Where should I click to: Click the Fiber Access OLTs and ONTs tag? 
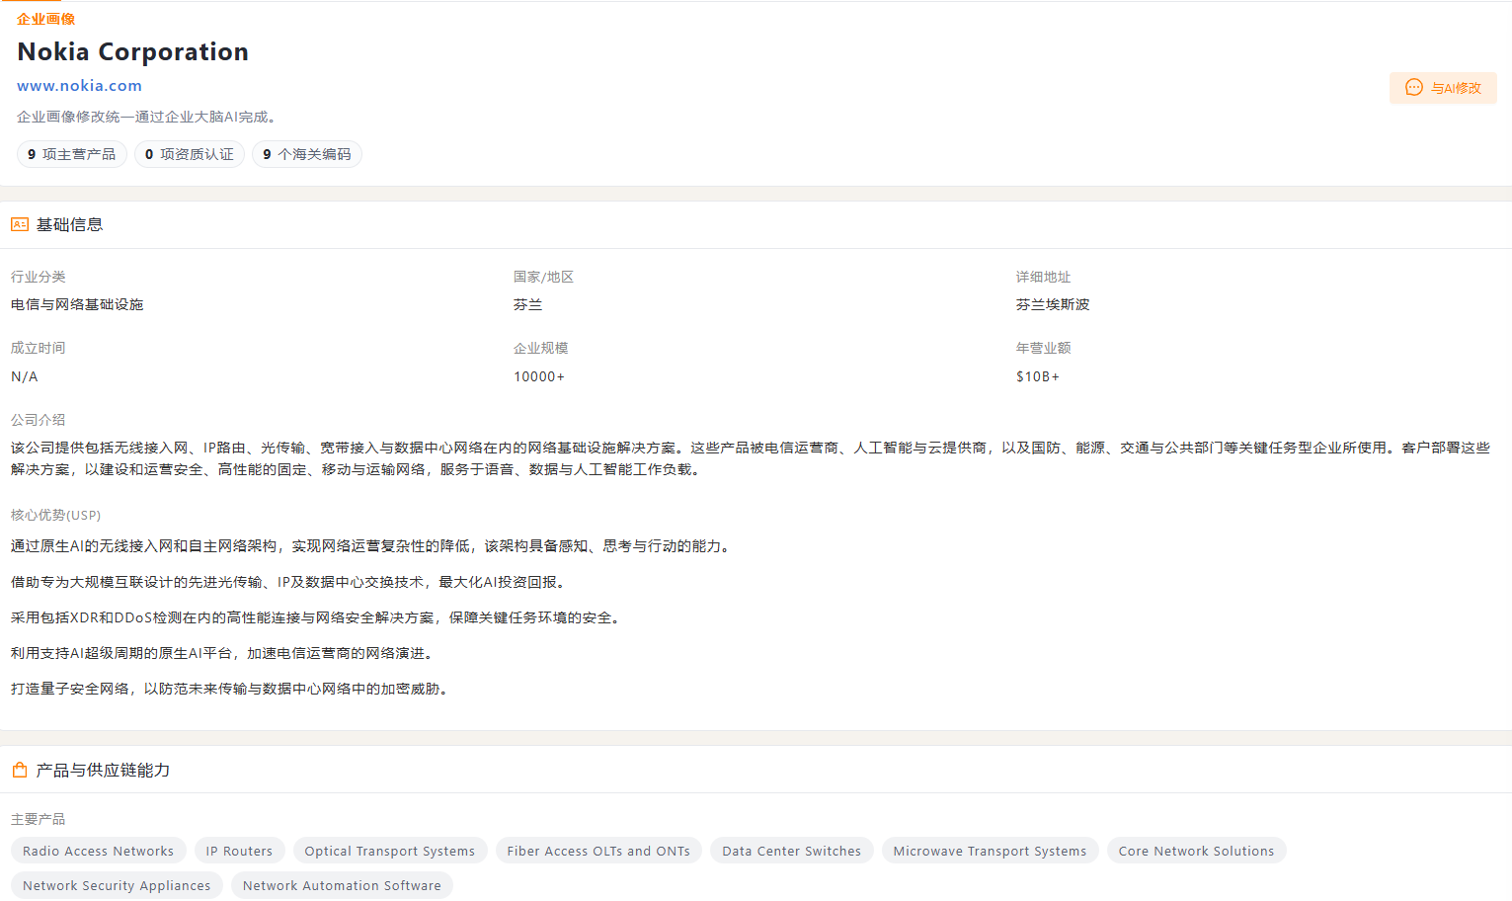(x=598, y=851)
